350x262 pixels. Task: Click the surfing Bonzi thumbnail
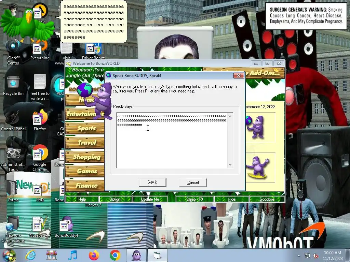(x=260, y=168)
